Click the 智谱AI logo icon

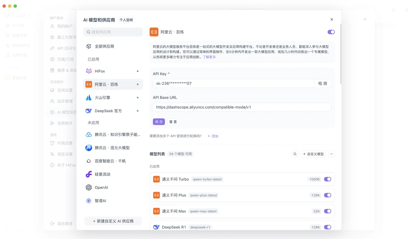(x=89, y=201)
